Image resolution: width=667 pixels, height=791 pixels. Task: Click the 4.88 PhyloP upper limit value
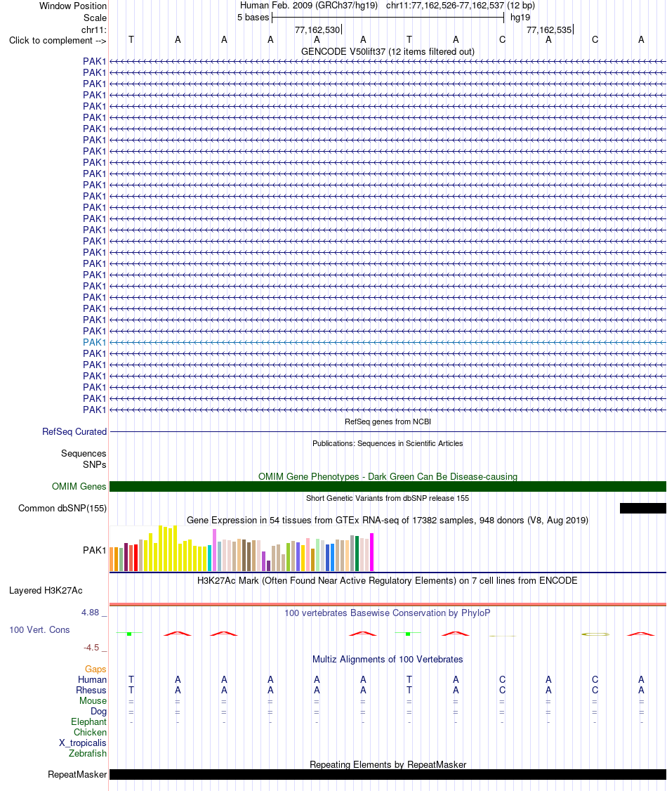pyautogui.click(x=91, y=613)
